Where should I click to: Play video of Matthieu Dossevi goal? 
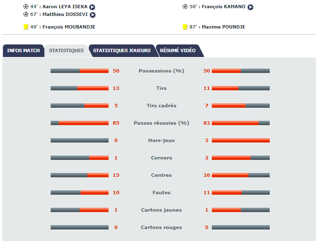(x=93, y=15)
